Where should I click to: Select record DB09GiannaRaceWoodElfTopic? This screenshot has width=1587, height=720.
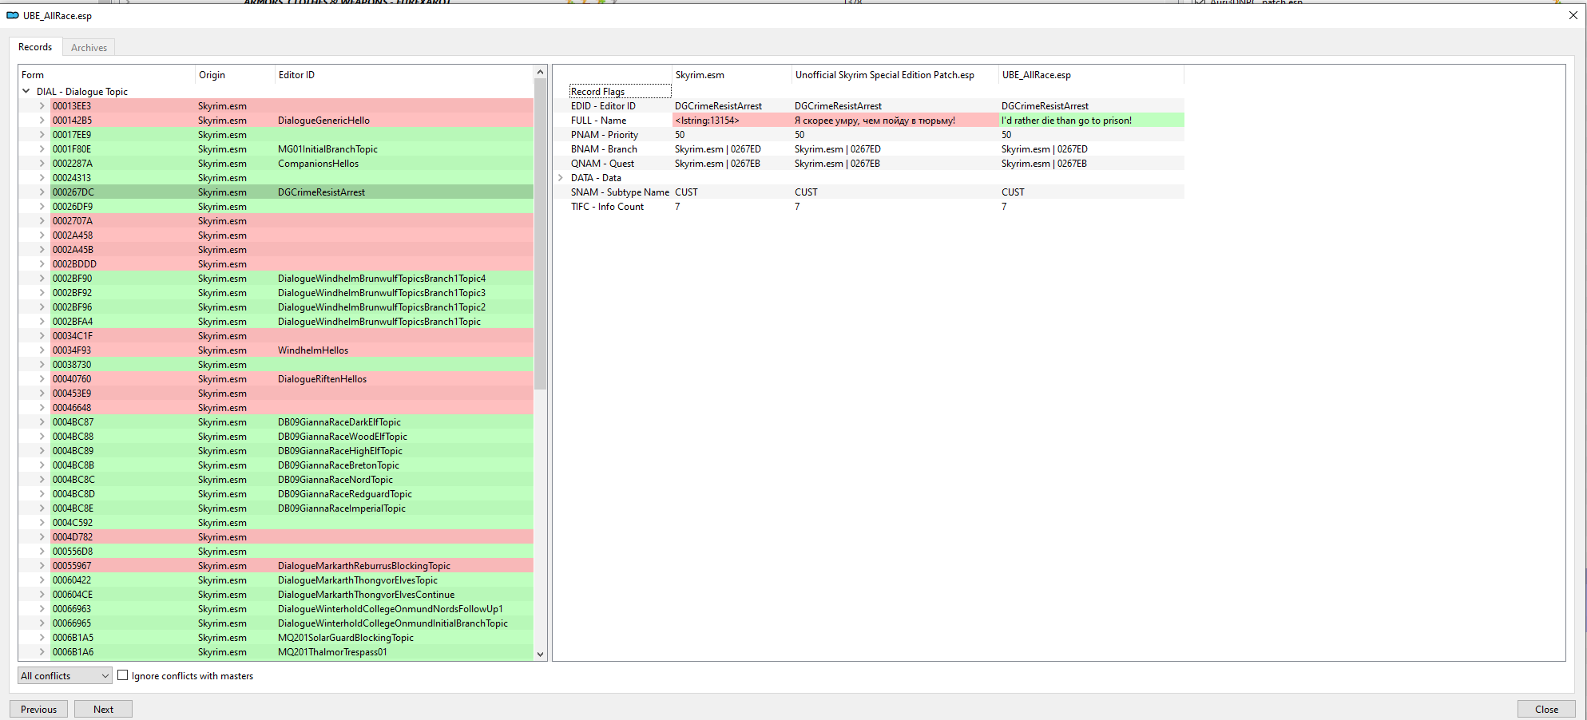pos(292,437)
